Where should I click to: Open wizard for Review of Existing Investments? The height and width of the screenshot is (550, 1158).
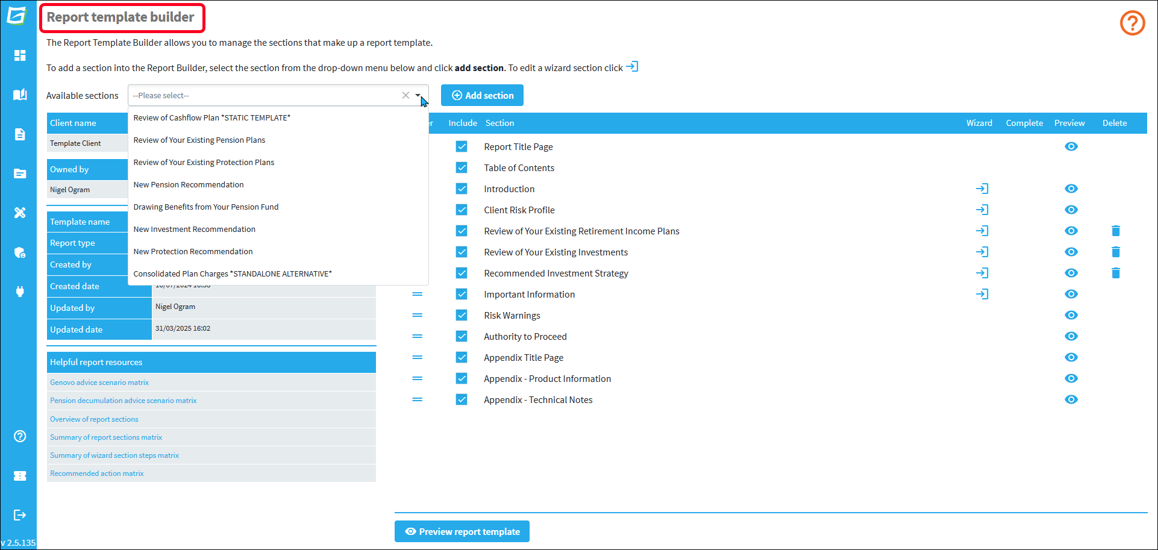coord(982,252)
